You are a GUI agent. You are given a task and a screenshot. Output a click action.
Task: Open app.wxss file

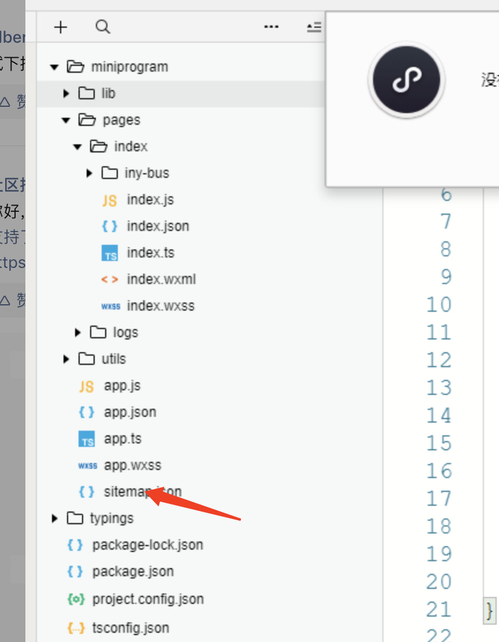(x=132, y=465)
